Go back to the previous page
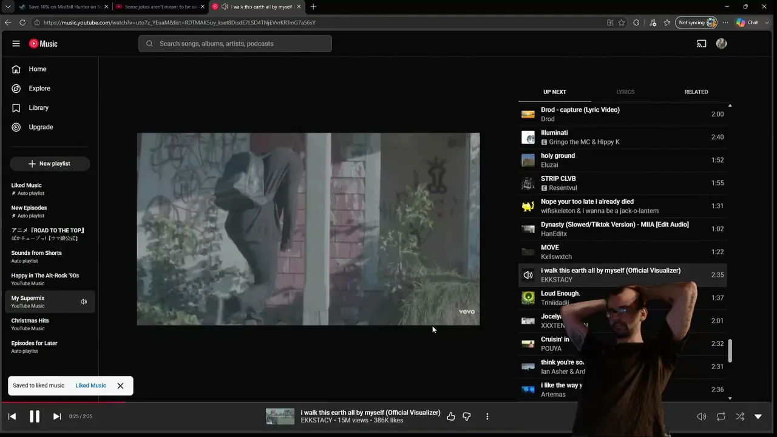 (x=8, y=22)
